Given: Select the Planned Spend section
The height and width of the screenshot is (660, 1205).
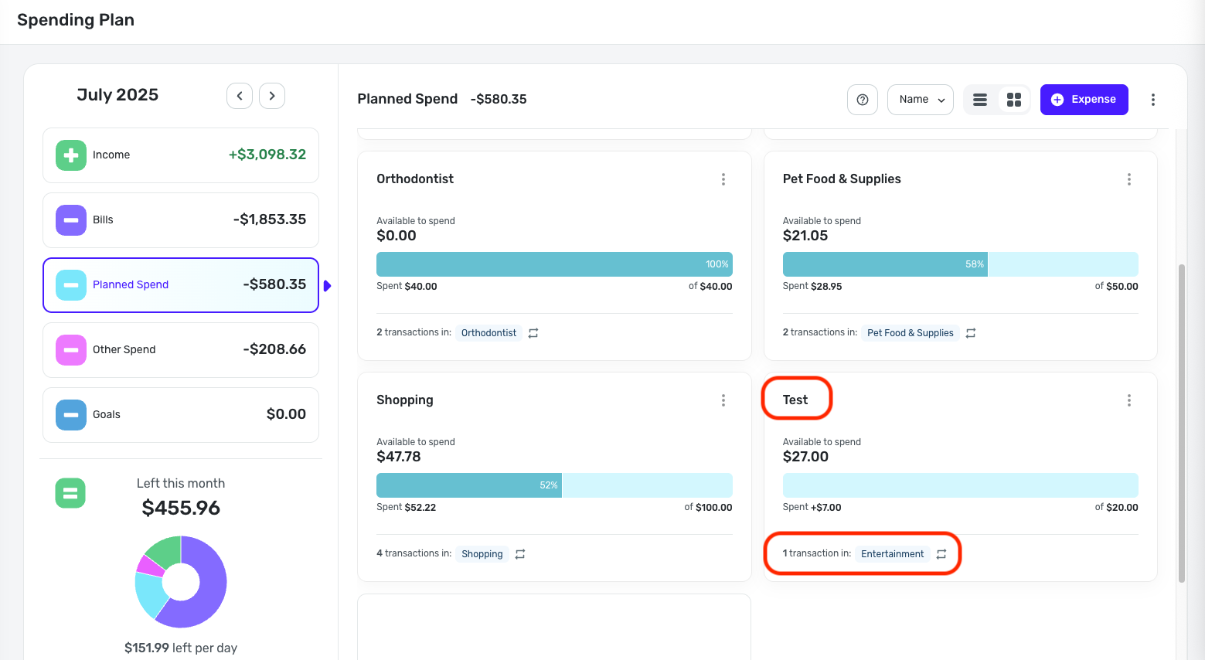Looking at the screenshot, I should click(181, 285).
